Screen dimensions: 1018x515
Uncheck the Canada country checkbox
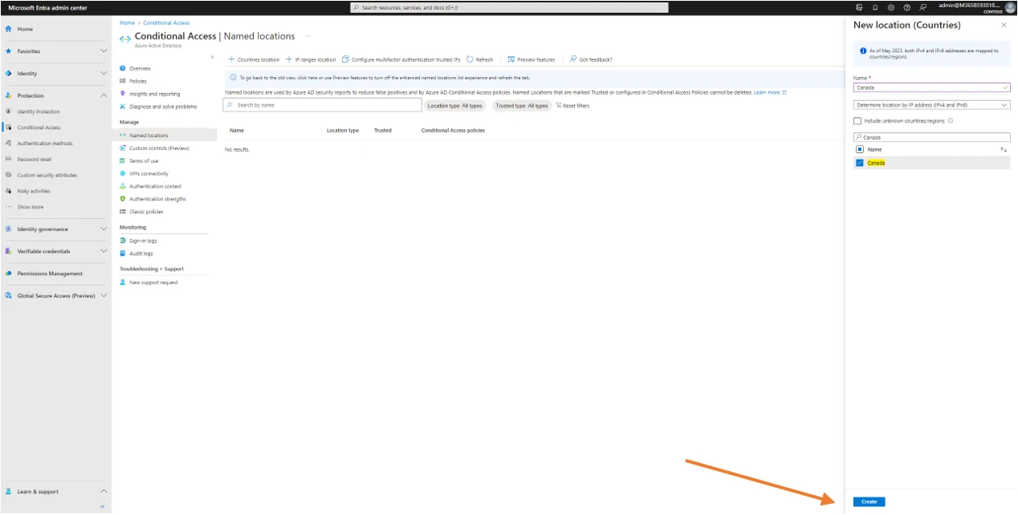[x=860, y=163]
